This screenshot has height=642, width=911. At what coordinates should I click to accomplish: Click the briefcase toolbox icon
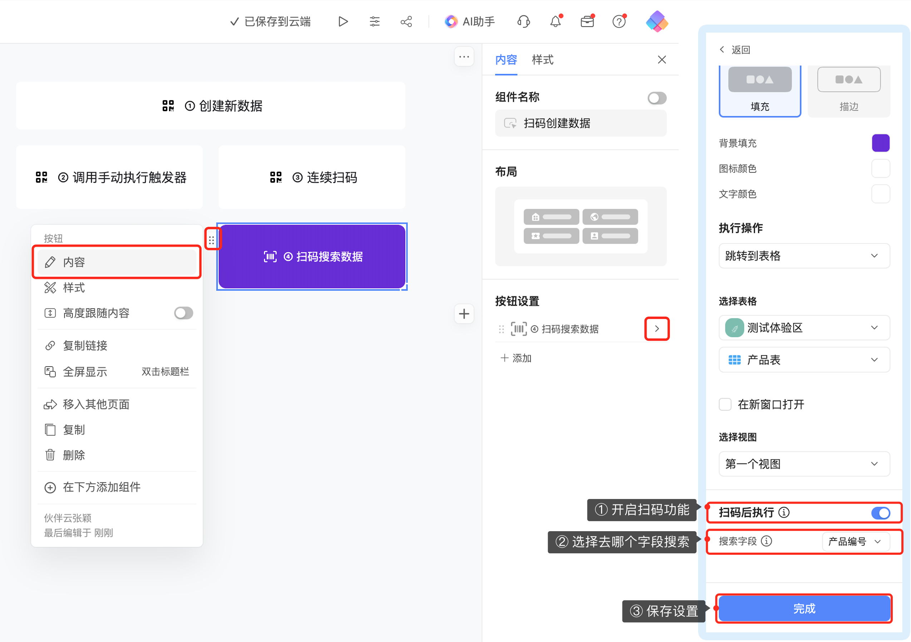(587, 21)
